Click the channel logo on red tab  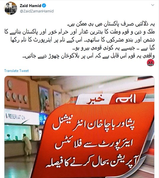point(126,99)
